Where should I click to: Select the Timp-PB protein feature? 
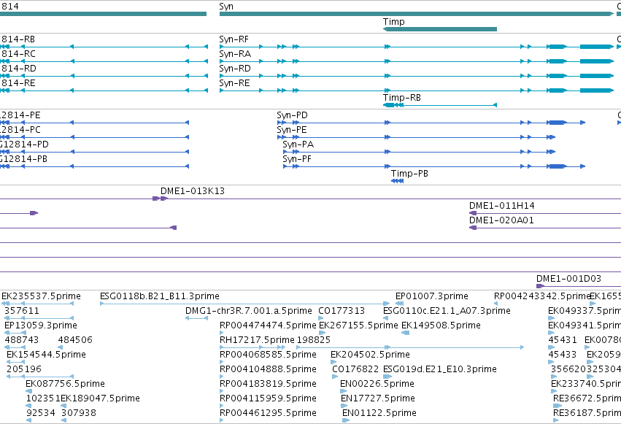click(397, 181)
